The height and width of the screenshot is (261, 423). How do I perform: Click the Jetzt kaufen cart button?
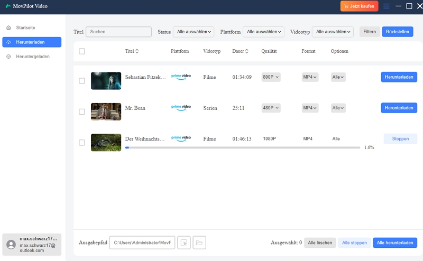click(x=359, y=6)
